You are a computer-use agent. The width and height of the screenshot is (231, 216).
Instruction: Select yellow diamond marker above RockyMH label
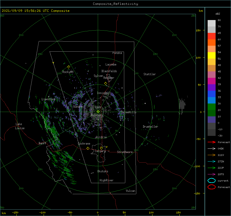(69, 67)
